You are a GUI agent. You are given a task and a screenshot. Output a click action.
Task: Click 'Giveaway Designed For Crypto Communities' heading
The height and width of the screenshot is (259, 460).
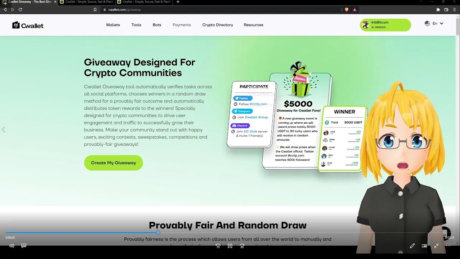[139, 67]
